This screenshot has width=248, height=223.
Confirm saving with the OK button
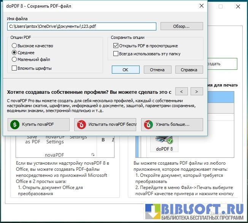click(x=126, y=70)
